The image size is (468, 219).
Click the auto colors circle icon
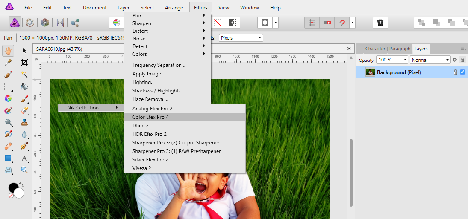tap(117, 23)
